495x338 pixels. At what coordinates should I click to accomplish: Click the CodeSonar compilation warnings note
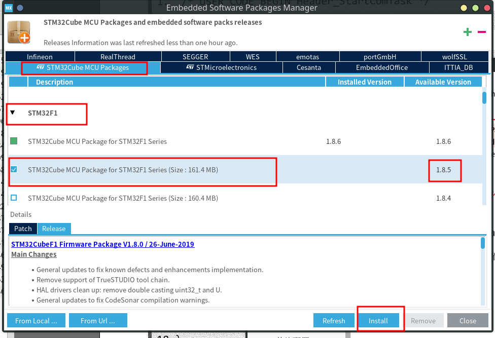click(x=123, y=300)
